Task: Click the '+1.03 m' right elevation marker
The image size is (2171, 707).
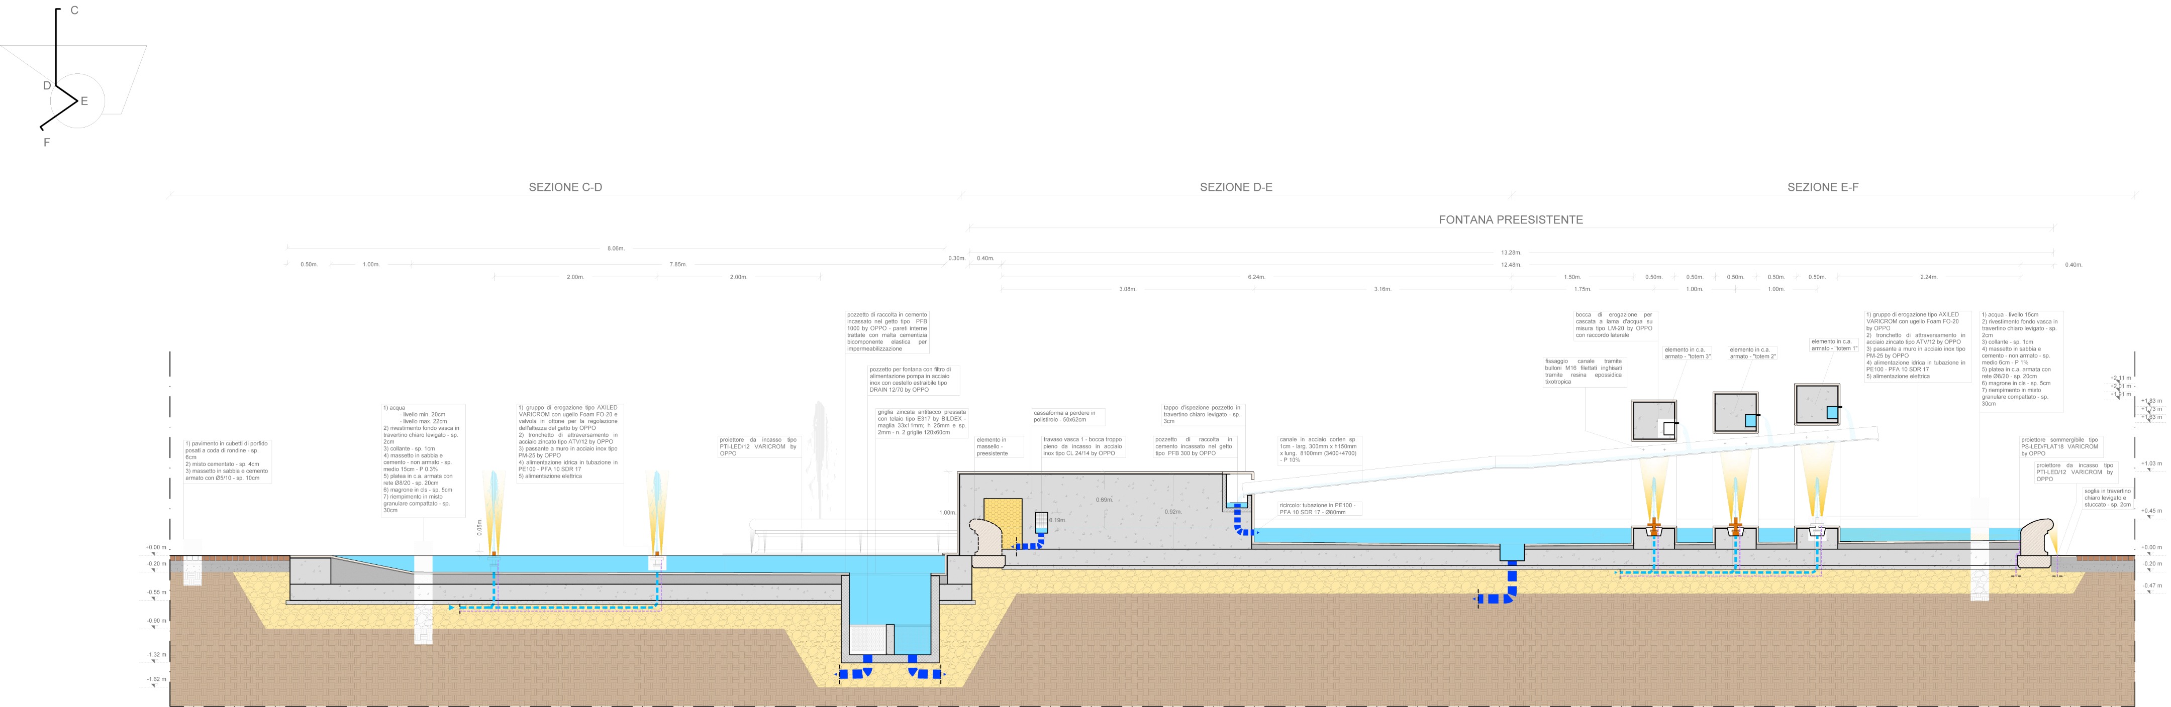Action: [x=2151, y=463]
